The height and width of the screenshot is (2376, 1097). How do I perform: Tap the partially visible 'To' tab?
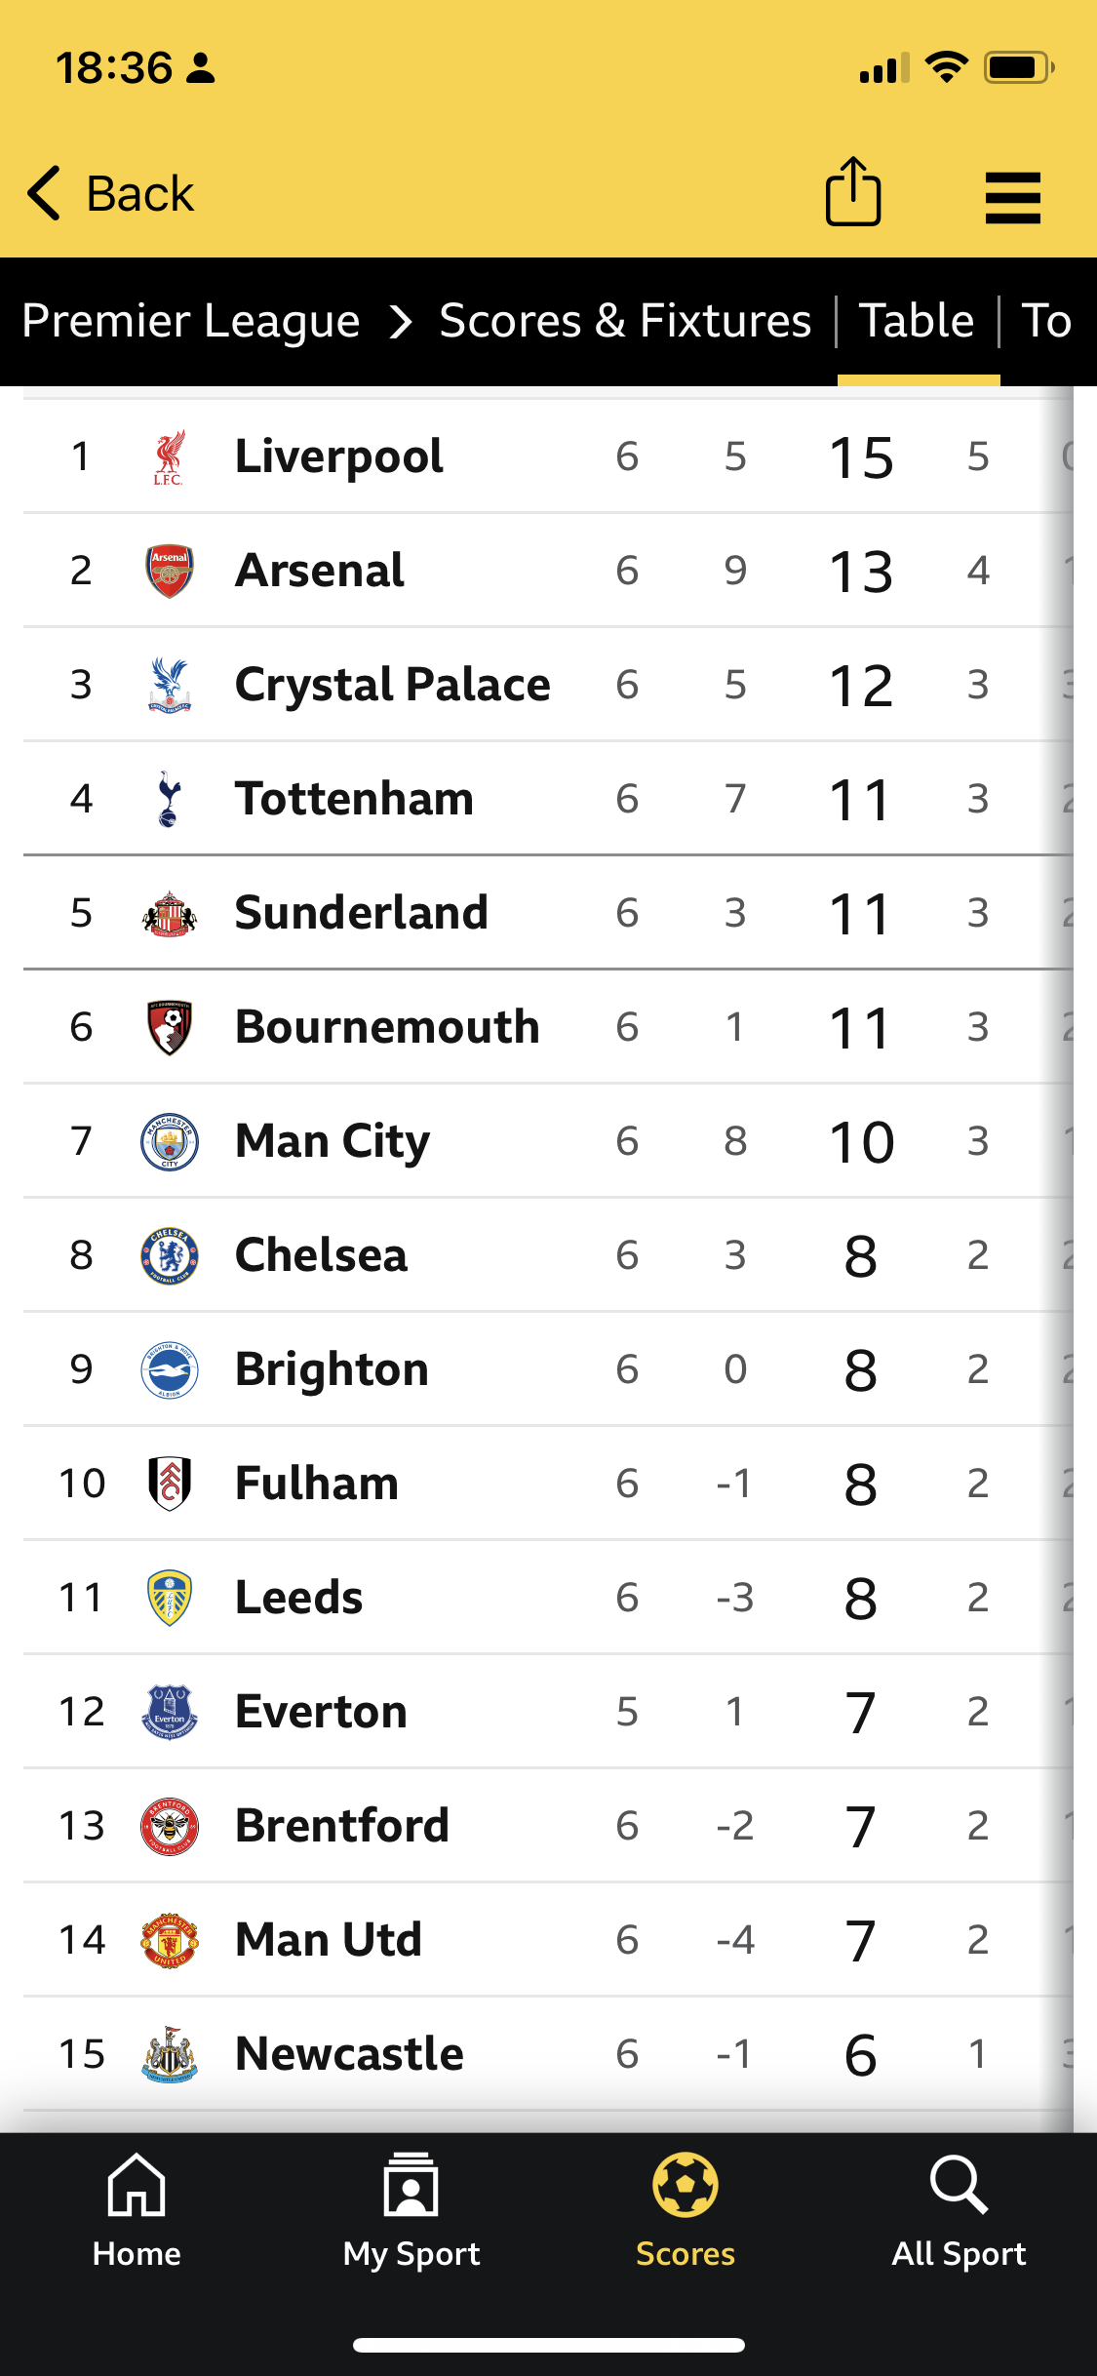pos(1046,321)
